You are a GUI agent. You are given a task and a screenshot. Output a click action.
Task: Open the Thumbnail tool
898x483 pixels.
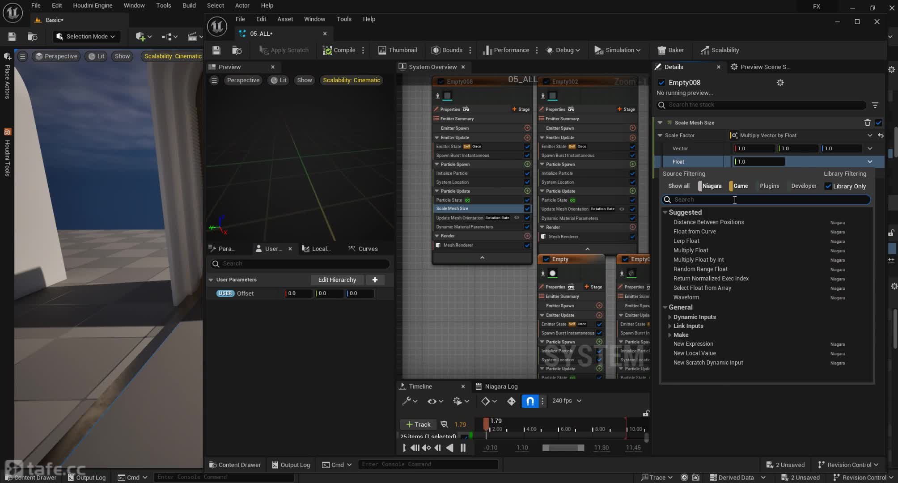tap(398, 50)
